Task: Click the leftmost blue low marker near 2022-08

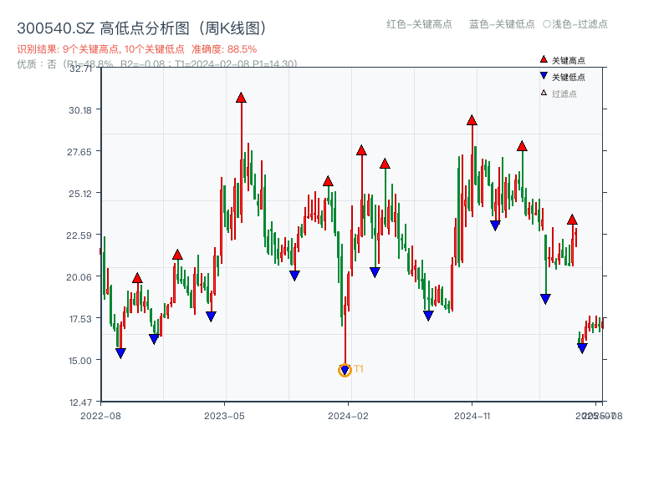Action: tap(120, 353)
